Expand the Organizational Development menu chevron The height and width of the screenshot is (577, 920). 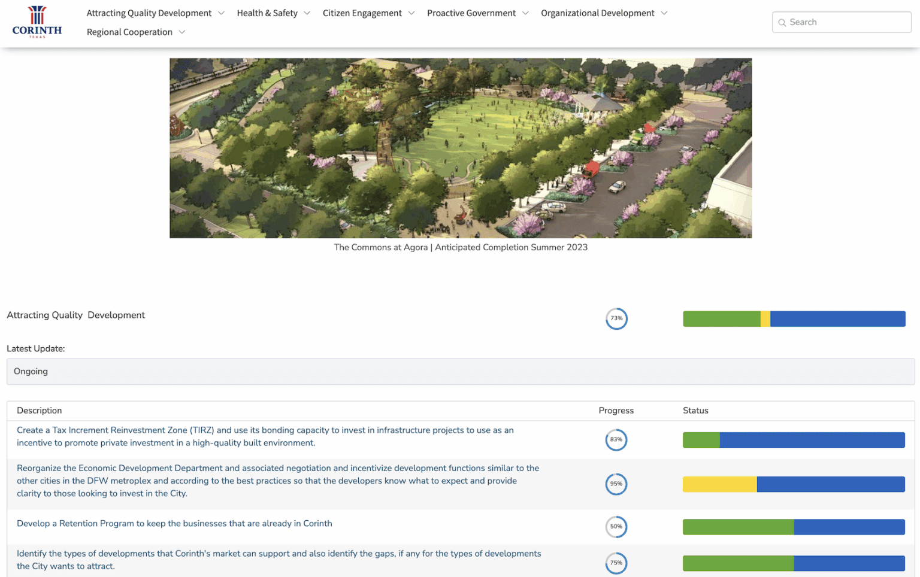pos(665,13)
